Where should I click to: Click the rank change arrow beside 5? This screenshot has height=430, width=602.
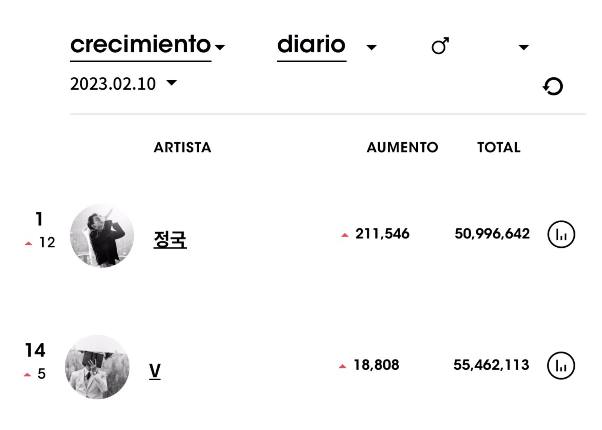(27, 375)
